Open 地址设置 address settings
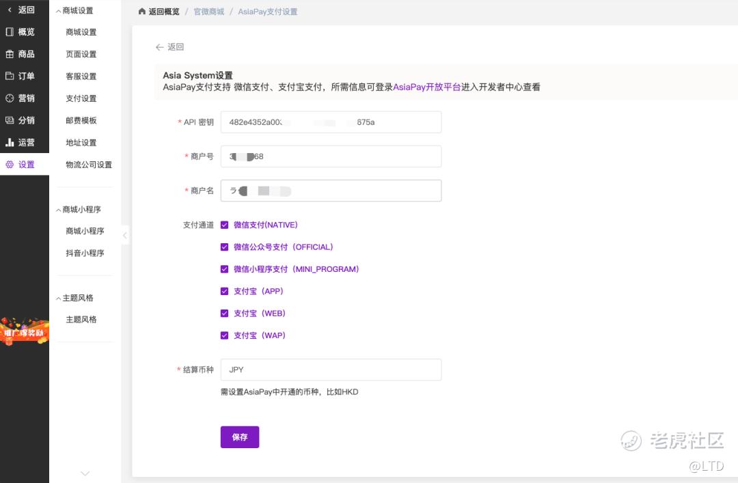This screenshot has height=483, width=738. tap(81, 143)
